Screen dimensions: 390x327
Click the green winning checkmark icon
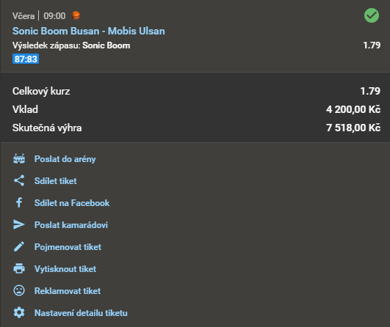pos(372,15)
